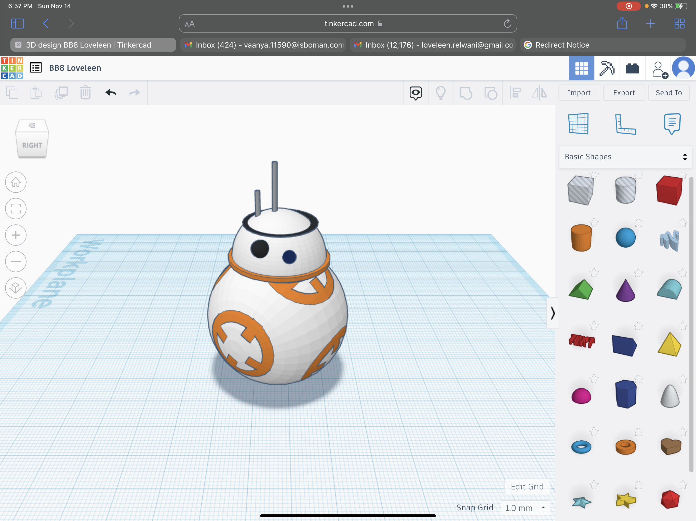Toggle the orthographic perspective view cube button
Image resolution: width=696 pixels, height=521 pixels.
pyautogui.click(x=16, y=288)
